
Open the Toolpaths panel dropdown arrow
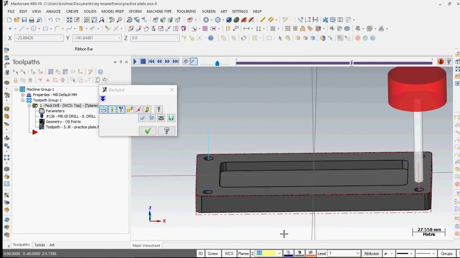tap(115, 62)
